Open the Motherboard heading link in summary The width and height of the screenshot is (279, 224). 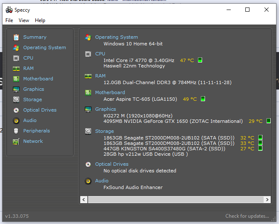[110, 92]
